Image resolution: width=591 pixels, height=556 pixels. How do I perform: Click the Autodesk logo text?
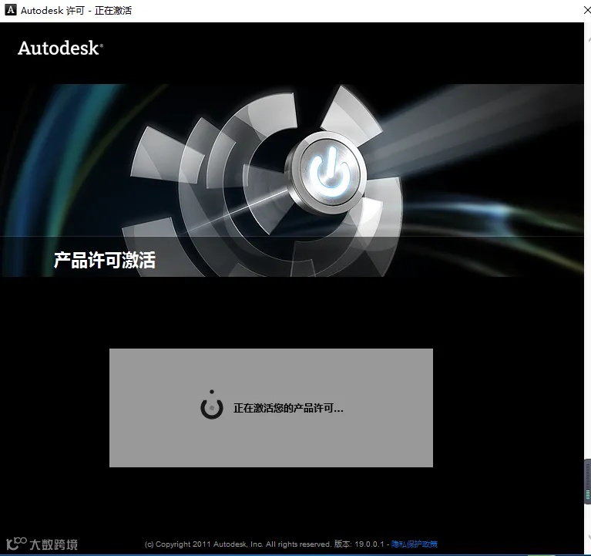[x=60, y=49]
